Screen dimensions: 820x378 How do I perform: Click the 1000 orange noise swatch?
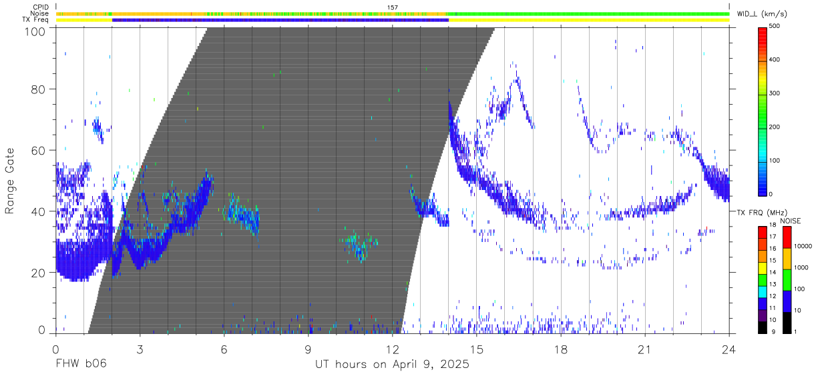(x=787, y=259)
